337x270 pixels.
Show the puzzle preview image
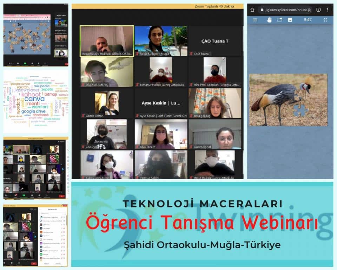[x=290, y=20]
